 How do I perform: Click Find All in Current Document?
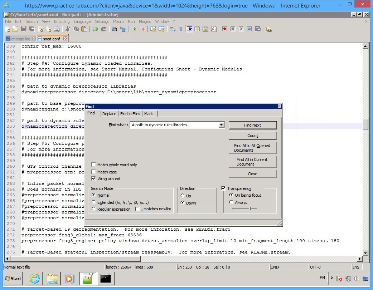pyautogui.click(x=252, y=162)
